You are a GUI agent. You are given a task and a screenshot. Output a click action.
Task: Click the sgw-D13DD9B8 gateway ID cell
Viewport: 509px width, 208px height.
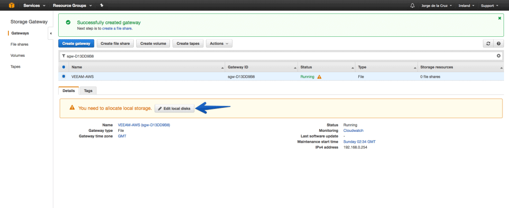click(241, 77)
